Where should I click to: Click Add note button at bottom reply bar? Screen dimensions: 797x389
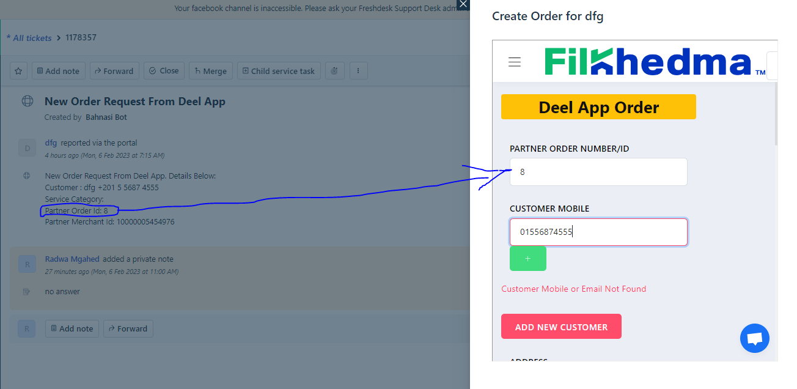(72, 328)
